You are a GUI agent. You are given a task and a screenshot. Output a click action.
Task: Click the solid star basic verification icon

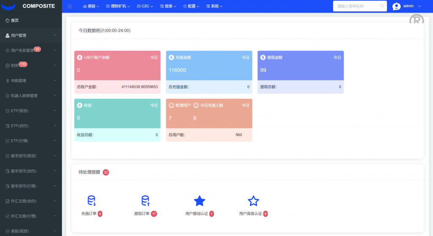(199, 201)
